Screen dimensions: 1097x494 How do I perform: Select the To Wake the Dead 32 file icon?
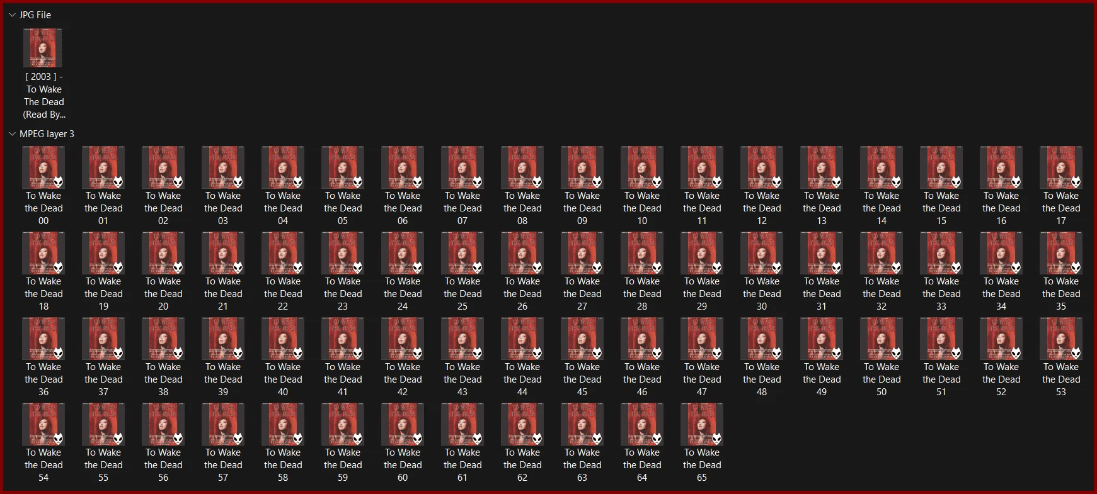point(882,253)
